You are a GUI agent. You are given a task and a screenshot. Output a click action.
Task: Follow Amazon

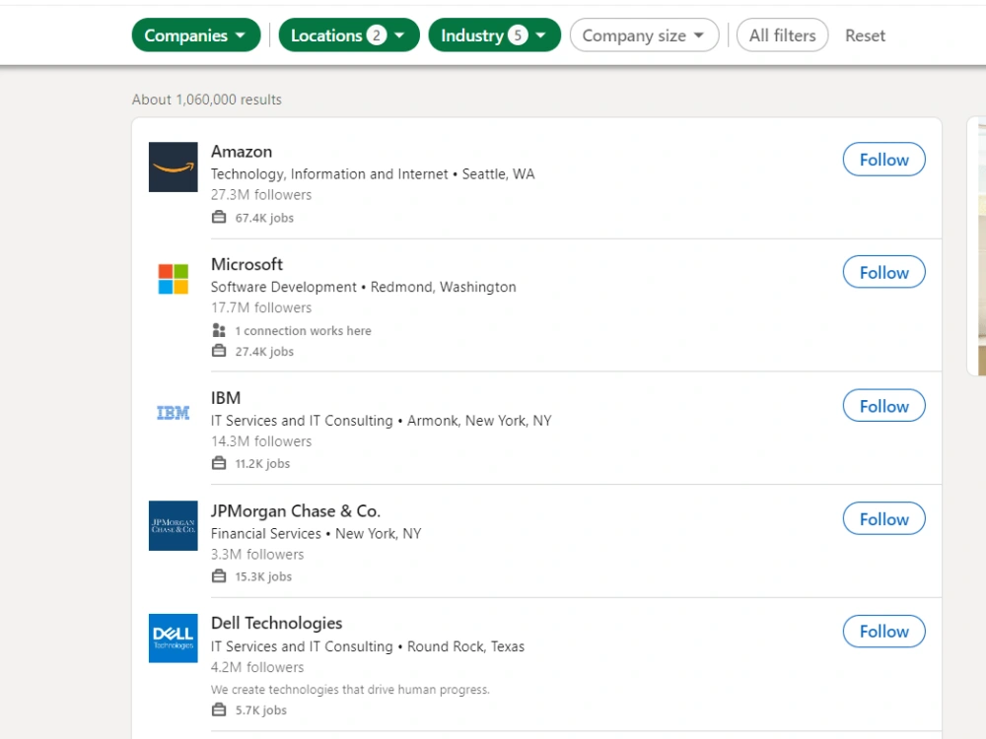pos(883,159)
